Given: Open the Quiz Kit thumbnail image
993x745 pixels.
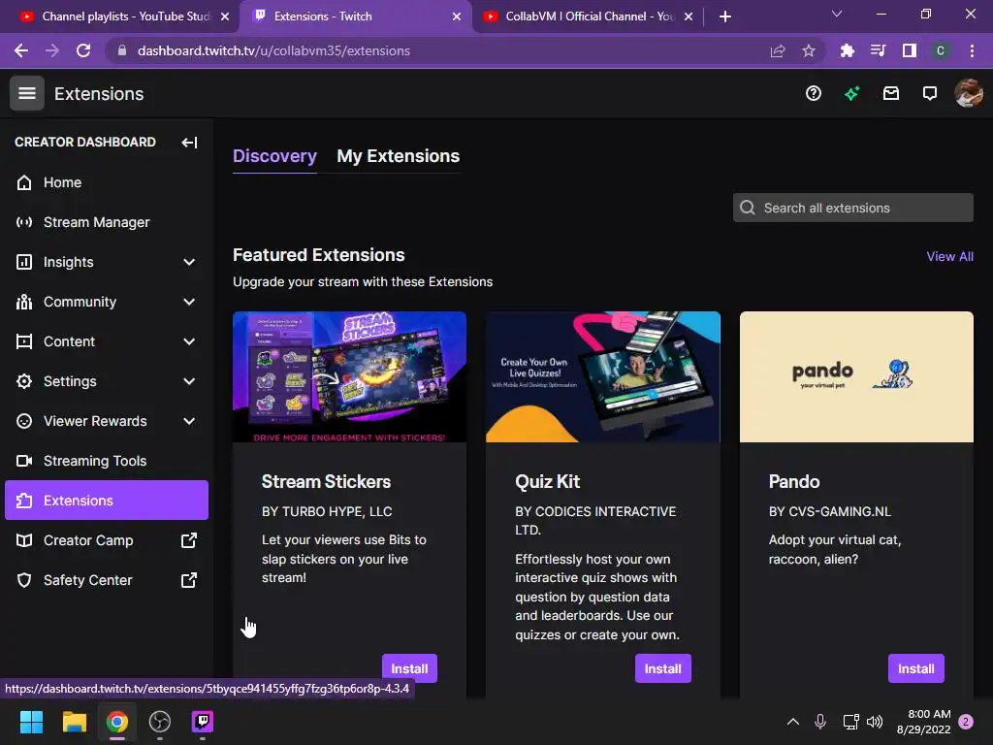Looking at the screenshot, I should (603, 377).
